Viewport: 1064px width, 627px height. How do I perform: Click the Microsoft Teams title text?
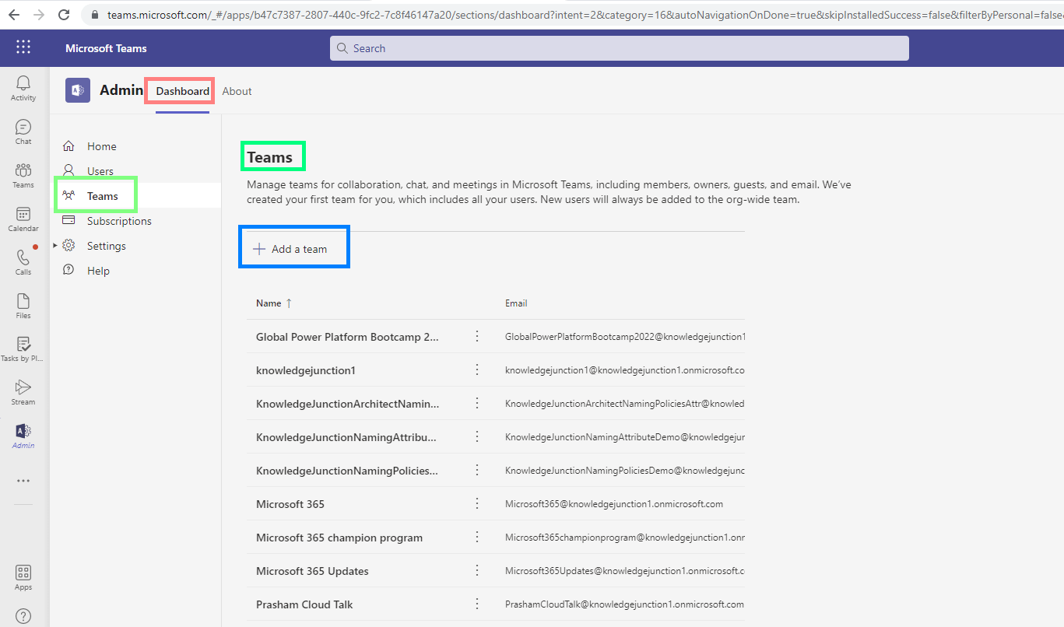point(106,48)
